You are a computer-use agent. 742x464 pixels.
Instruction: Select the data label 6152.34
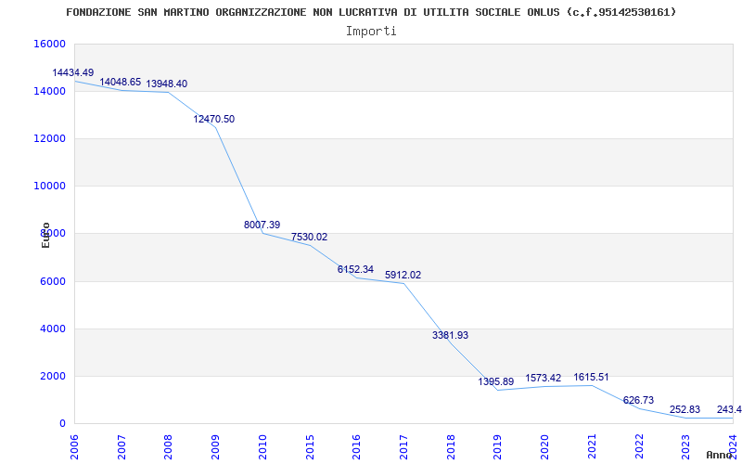tap(355, 269)
